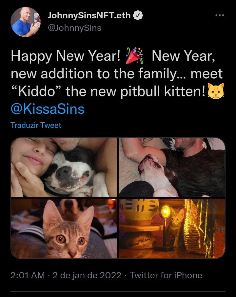Click the dog's nose in first photo
The height and width of the screenshot is (297, 236).
64,171
